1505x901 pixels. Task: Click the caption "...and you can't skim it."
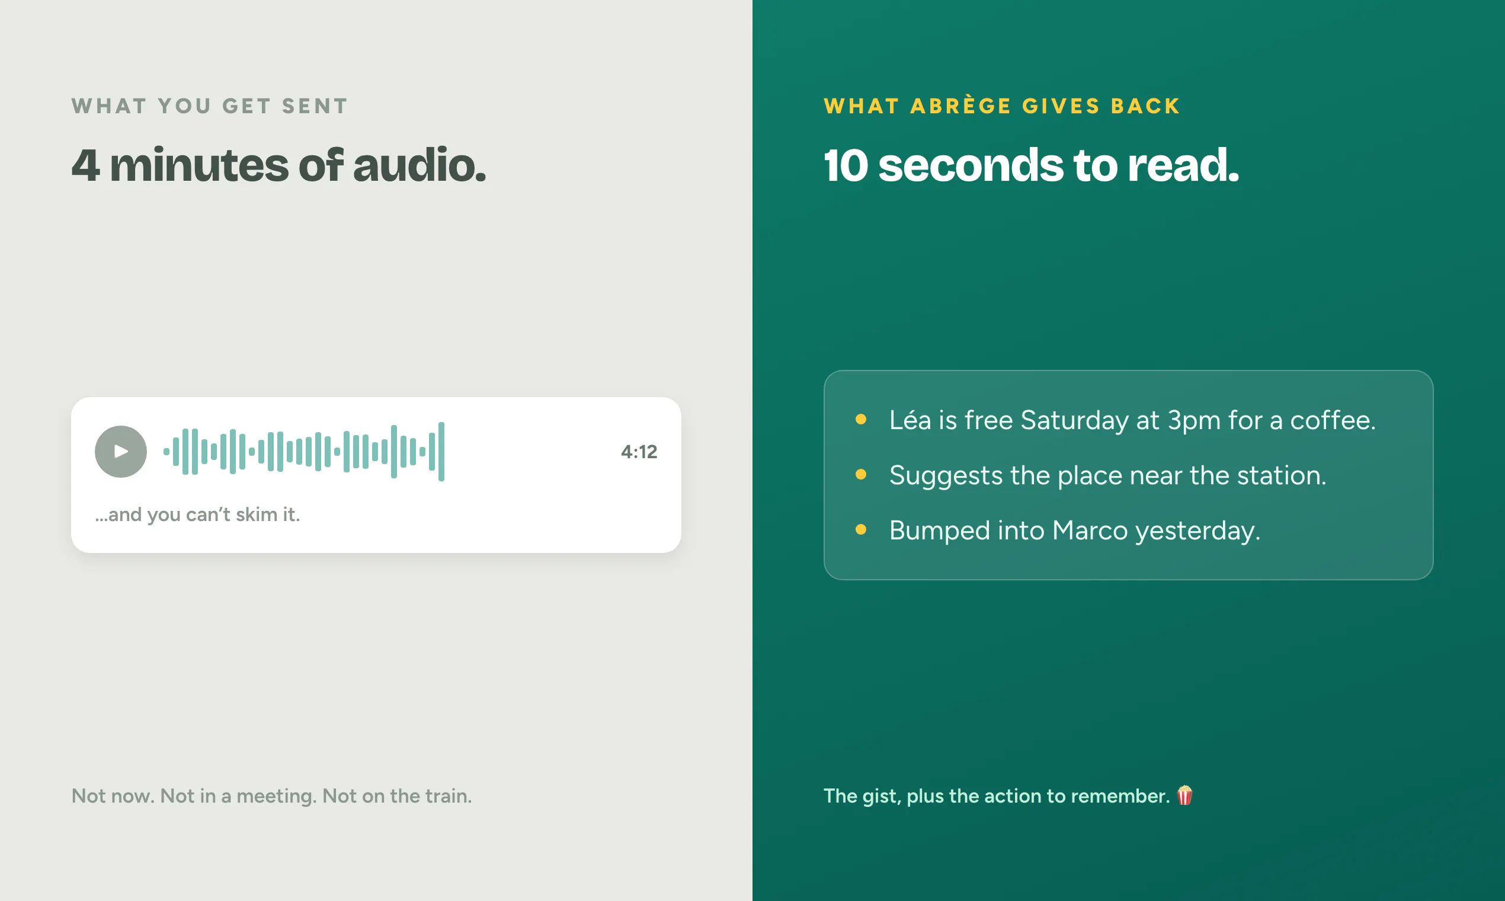click(198, 515)
